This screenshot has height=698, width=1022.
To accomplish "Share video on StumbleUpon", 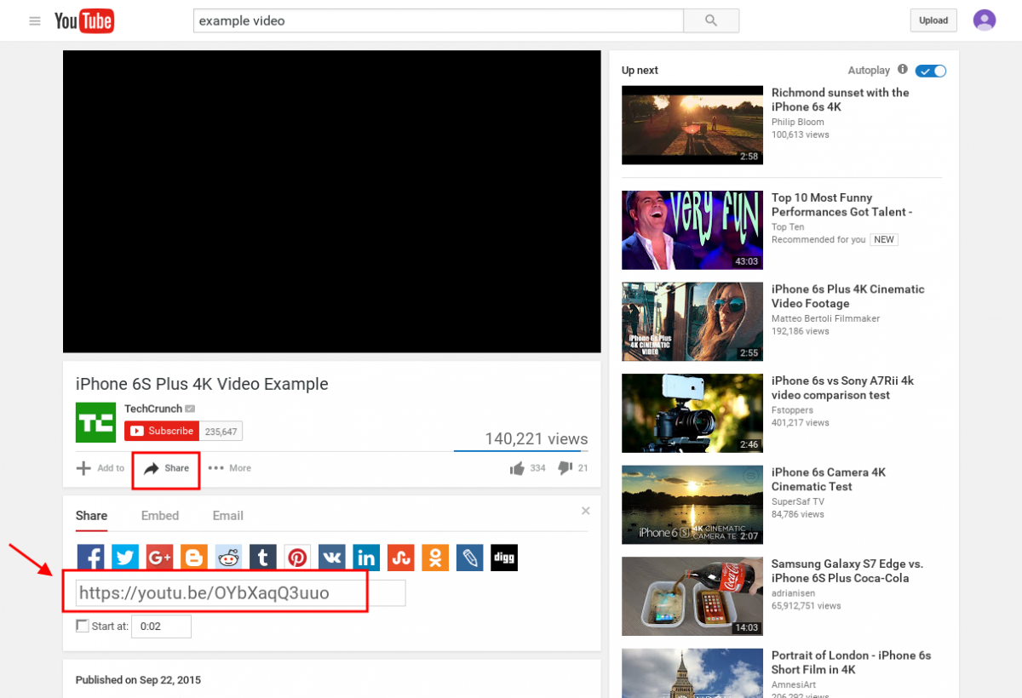I will [x=401, y=558].
